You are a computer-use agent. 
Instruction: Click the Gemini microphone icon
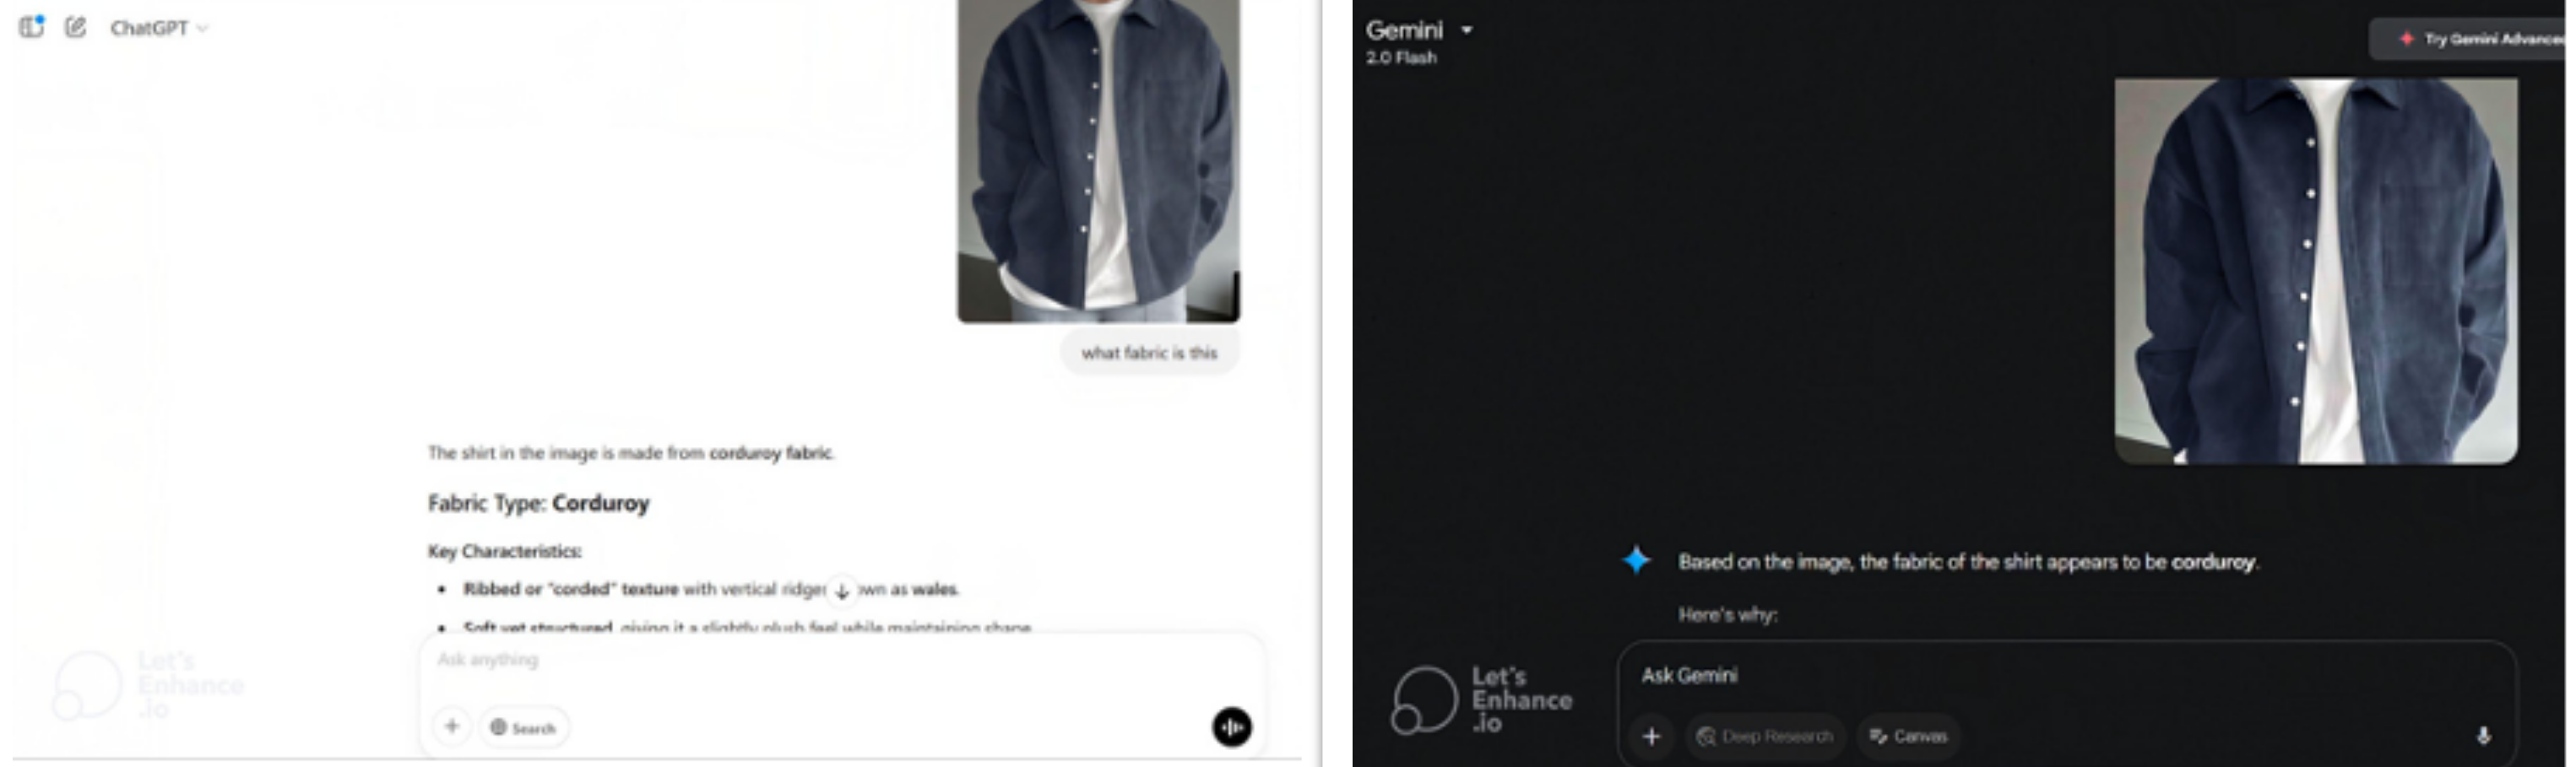[2483, 736]
